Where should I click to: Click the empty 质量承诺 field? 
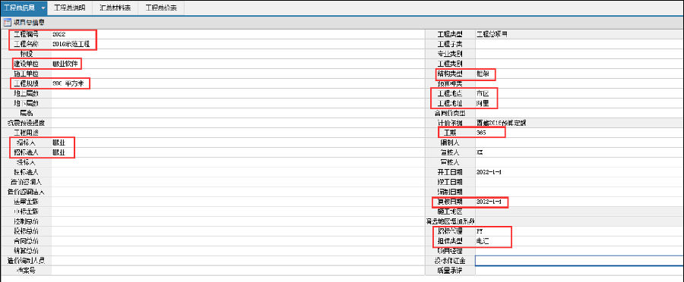point(580,271)
